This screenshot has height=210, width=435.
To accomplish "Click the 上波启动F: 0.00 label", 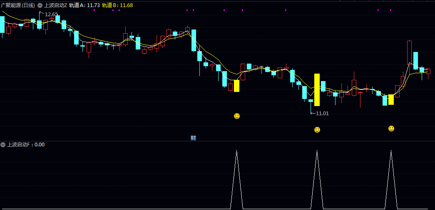I will (x=26, y=145).
